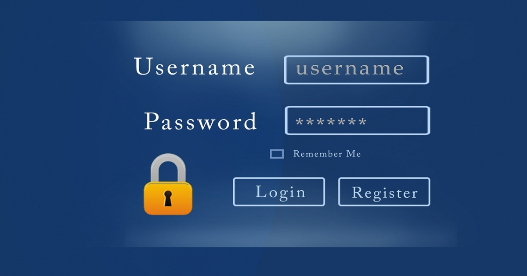
Task: Tick the Remember Me checkbox
Action: point(277,154)
